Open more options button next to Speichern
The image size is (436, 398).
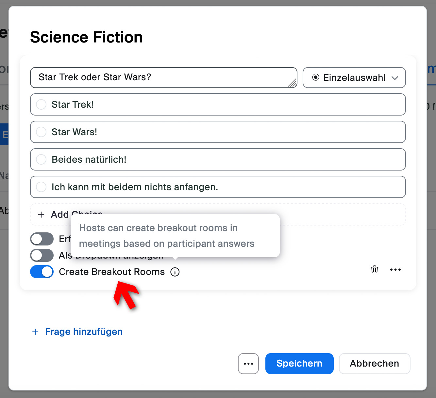[248, 364]
